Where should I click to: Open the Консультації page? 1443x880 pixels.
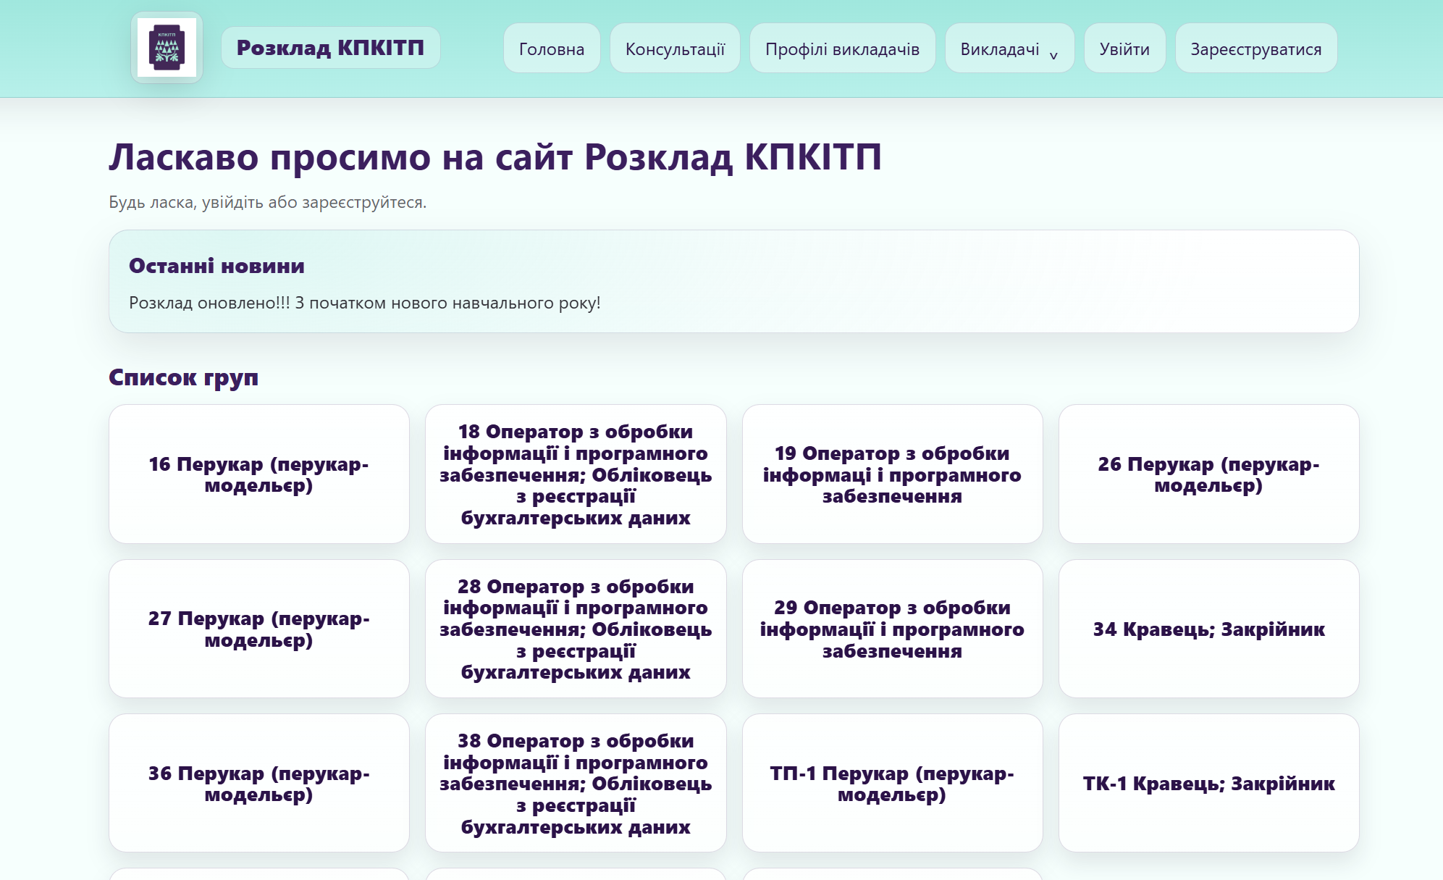point(675,49)
